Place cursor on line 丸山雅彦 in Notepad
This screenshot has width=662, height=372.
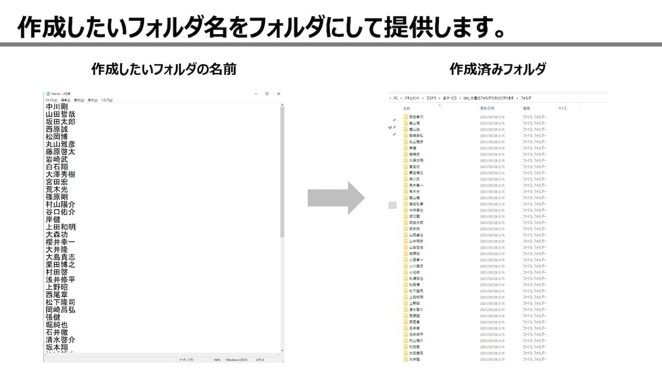tap(60, 144)
